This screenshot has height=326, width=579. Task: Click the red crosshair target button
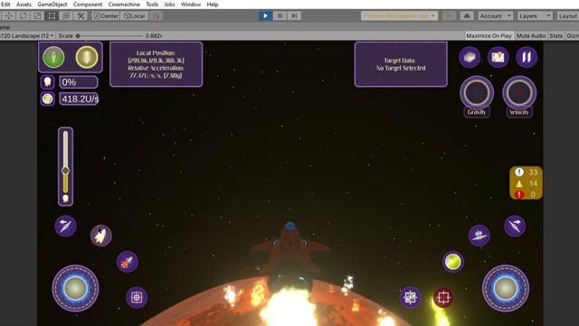pyautogui.click(x=443, y=297)
